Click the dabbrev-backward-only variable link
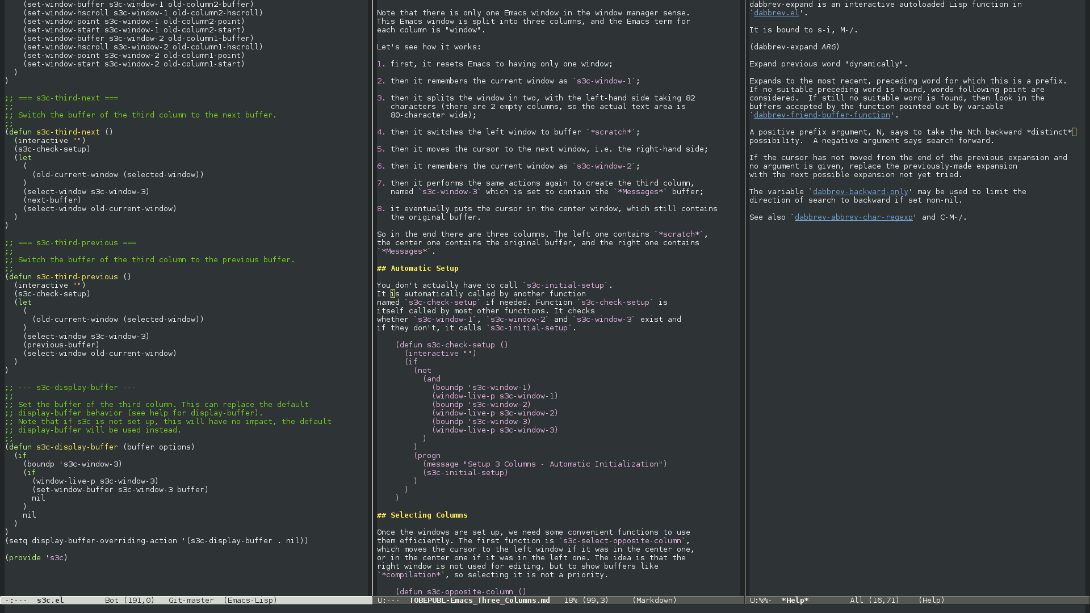The image size is (1090, 613). (x=860, y=192)
